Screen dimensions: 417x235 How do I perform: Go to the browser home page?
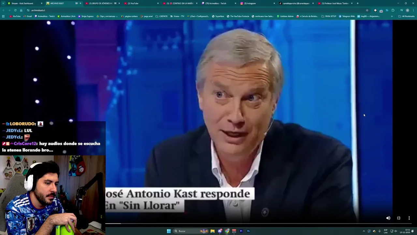(x=21, y=10)
